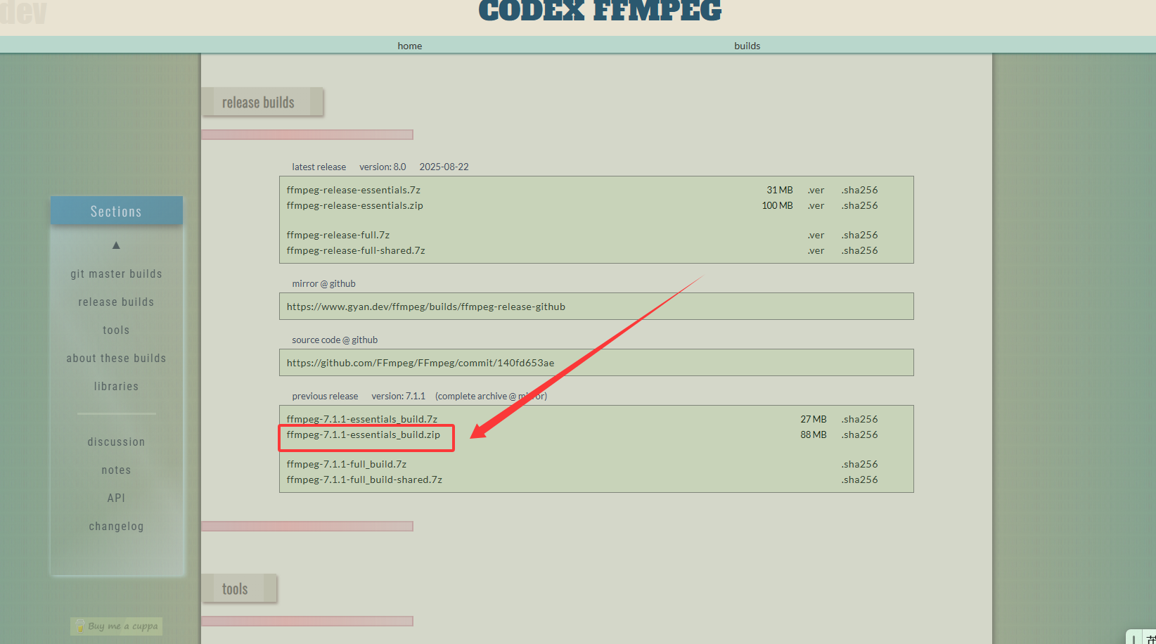The image size is (1156, 644).
Task: Navigate to libraries section link
Action: click(x=116, y=387)
